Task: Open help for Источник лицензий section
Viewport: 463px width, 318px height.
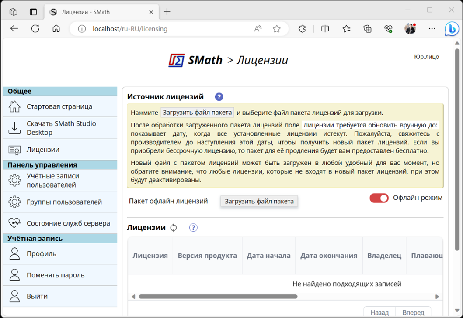Action: pos(219,97)
